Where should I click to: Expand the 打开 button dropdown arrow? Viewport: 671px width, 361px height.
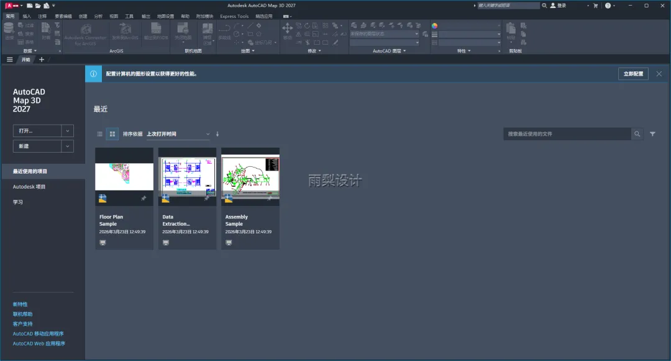tap(68, 131)
